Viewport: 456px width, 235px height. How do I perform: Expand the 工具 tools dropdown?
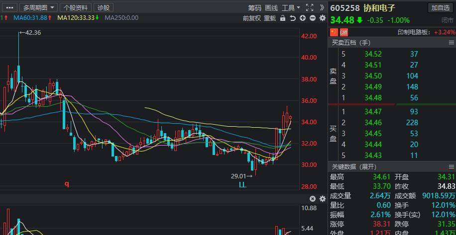point(291,7)
